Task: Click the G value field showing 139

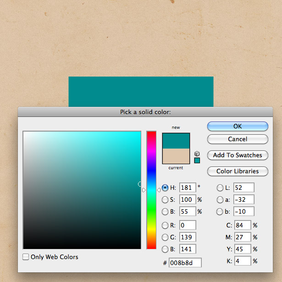Action: click(188, 237)
